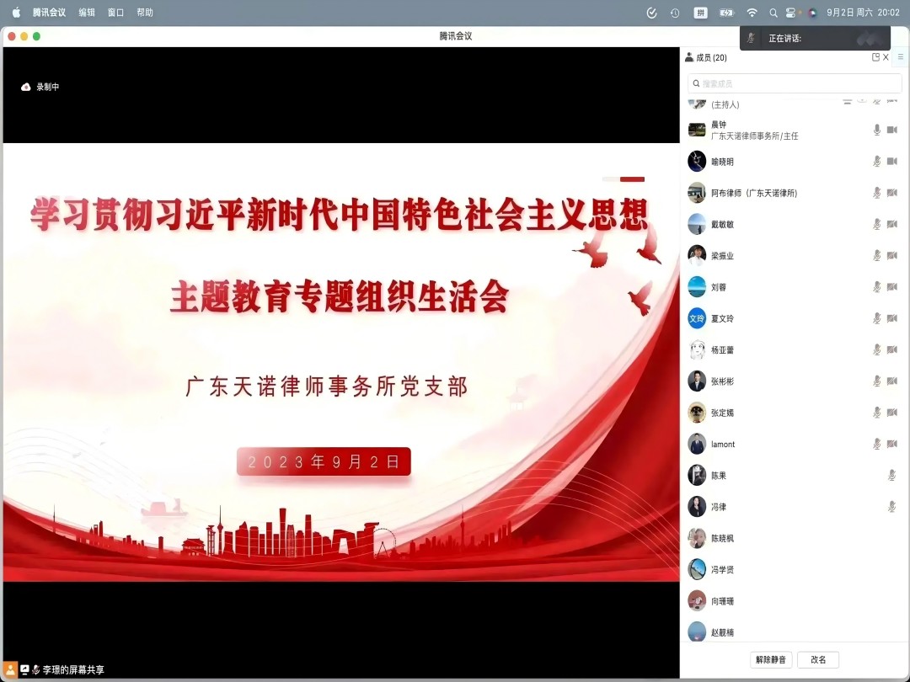
Task: Click the Wi-Fi status icon
Action: click(752, 13)
